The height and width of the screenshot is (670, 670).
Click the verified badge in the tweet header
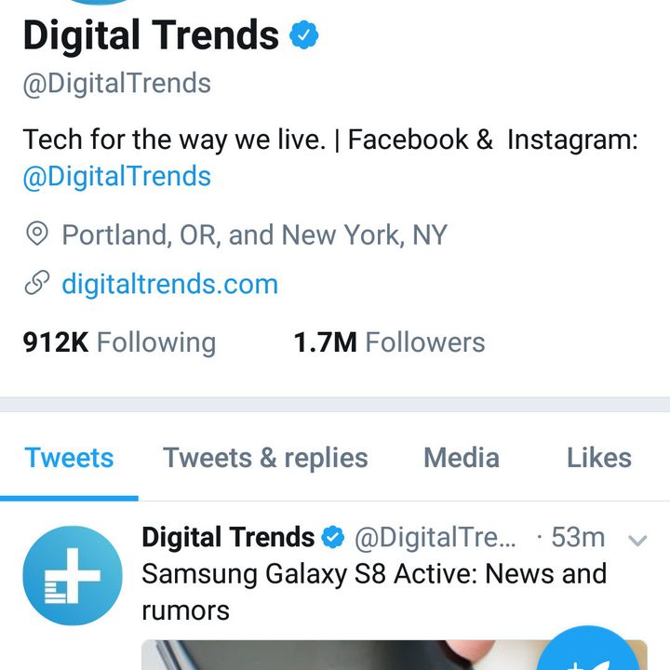[x=333, y=537]
